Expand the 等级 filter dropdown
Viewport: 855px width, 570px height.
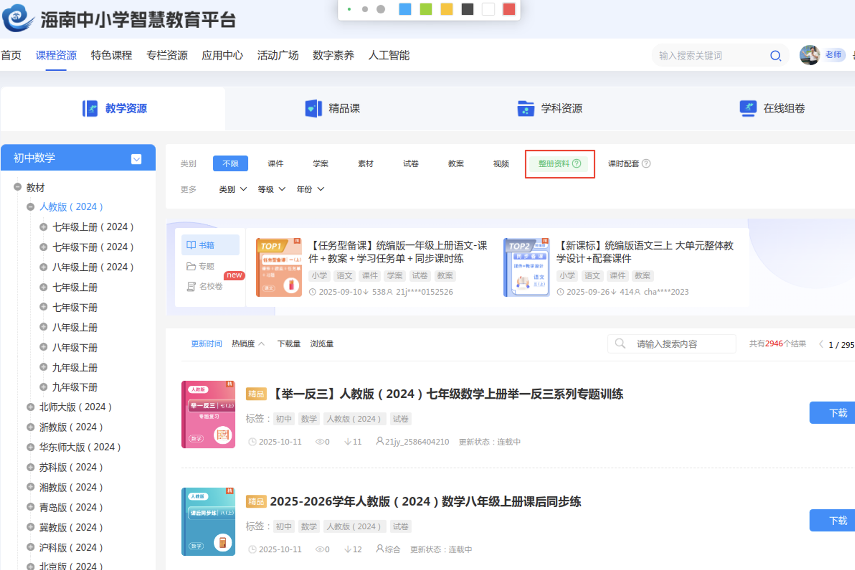click(x=271, y=189)
